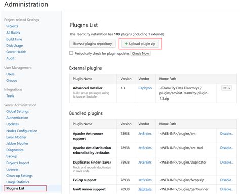Navigate to Diagnostics page
The width and height of the screenshot is (240, 194).
(15, 150)
